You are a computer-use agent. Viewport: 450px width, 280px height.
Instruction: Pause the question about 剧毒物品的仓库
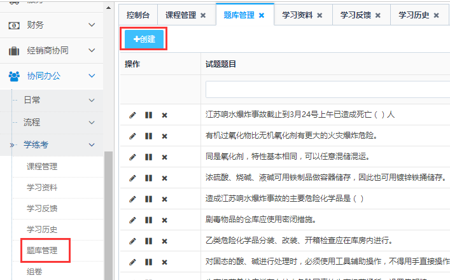(148, 220)
